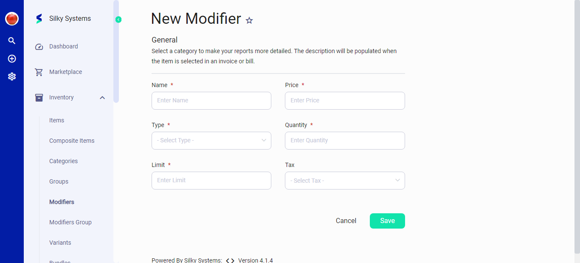
Task: Open the Select Type dropdown
Action: (211, 140)
